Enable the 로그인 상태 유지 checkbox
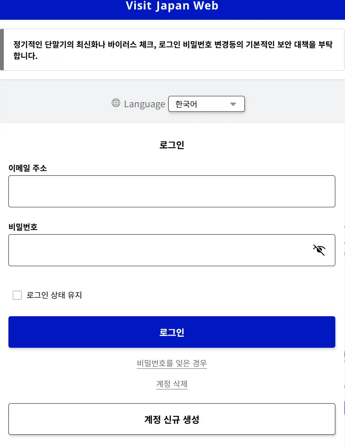The image size is (345, 447). click(17, 295)
